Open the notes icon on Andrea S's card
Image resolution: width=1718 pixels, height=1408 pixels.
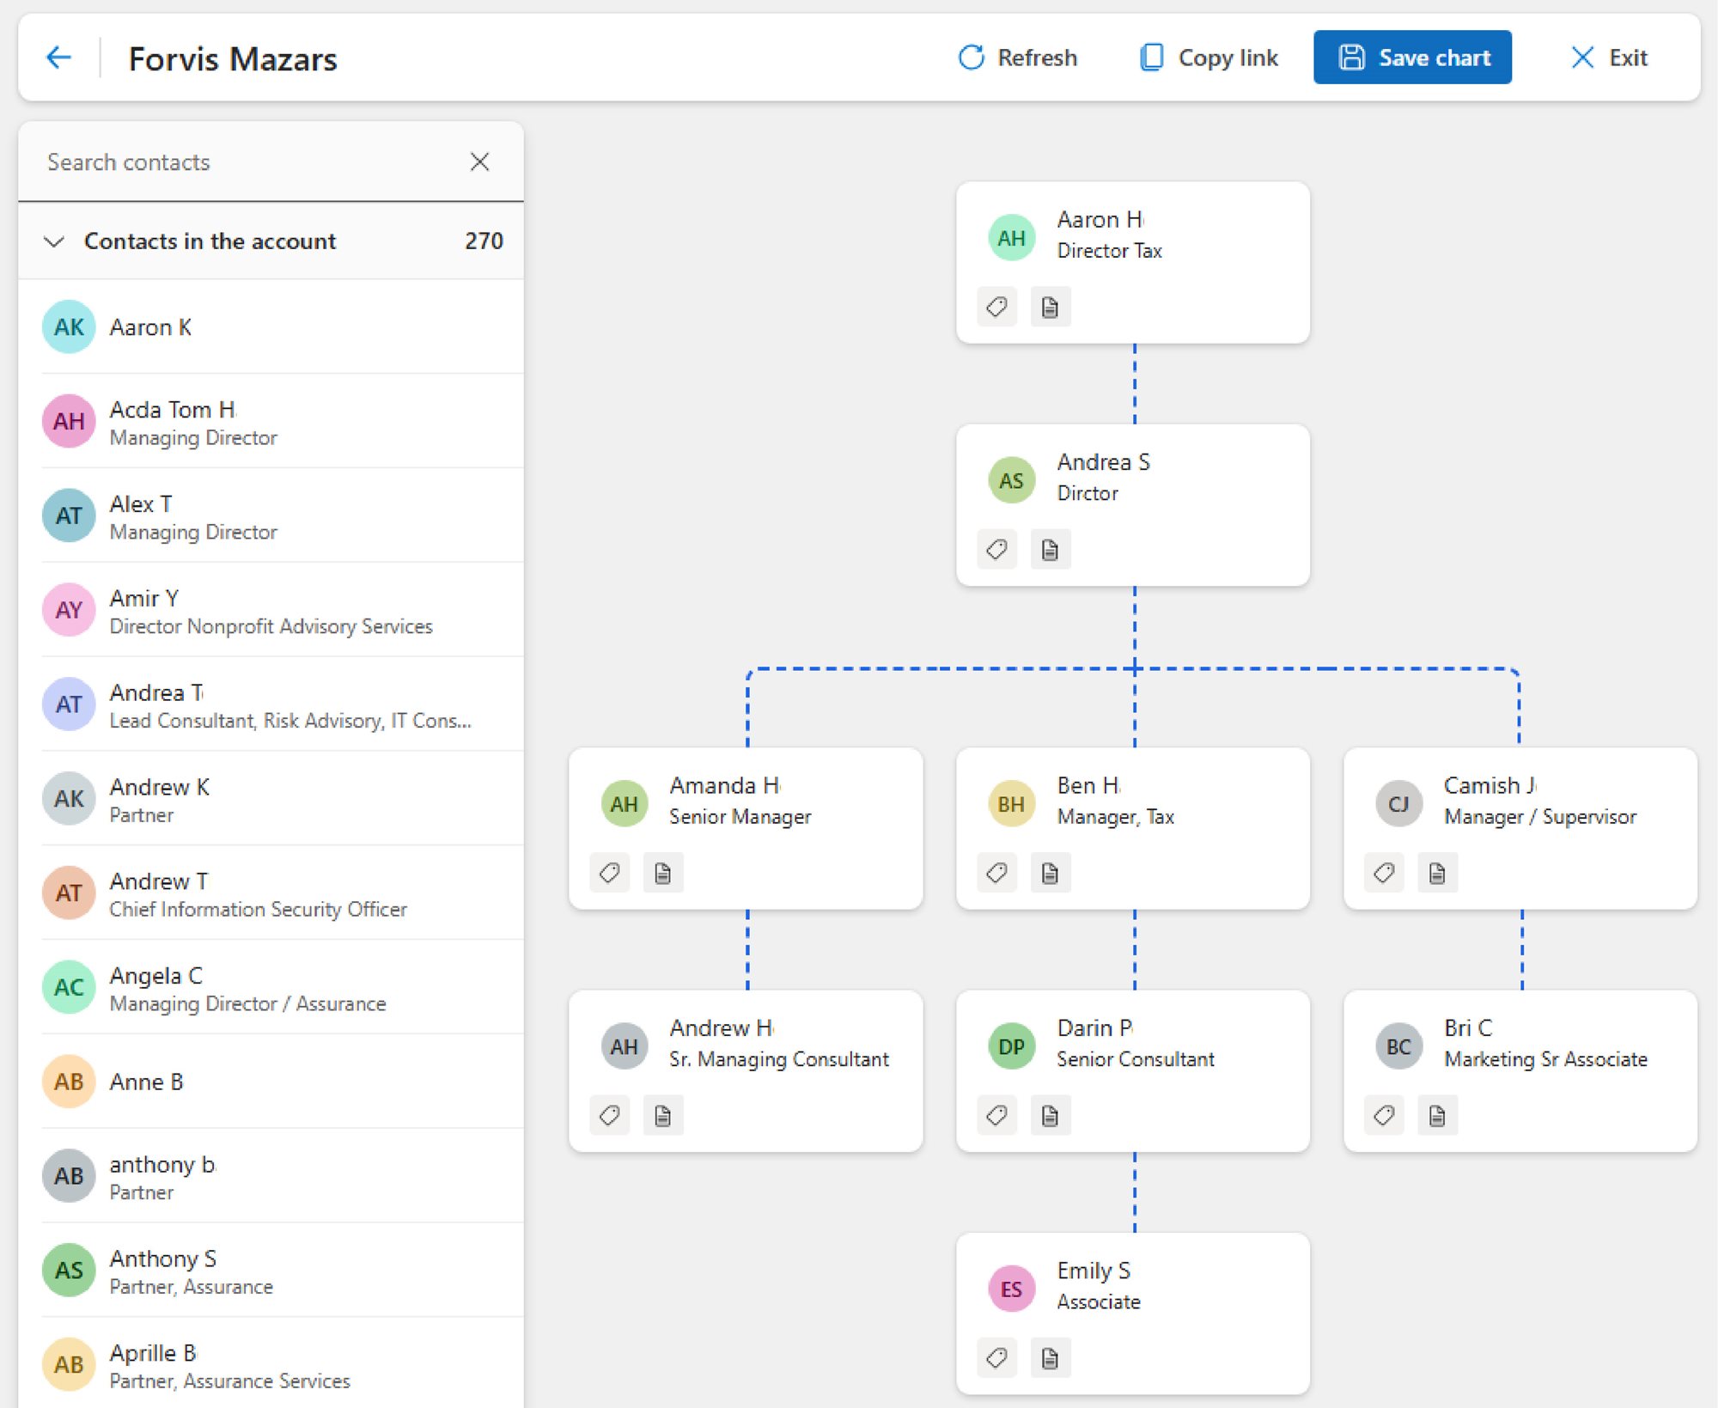click(1050, 549)
